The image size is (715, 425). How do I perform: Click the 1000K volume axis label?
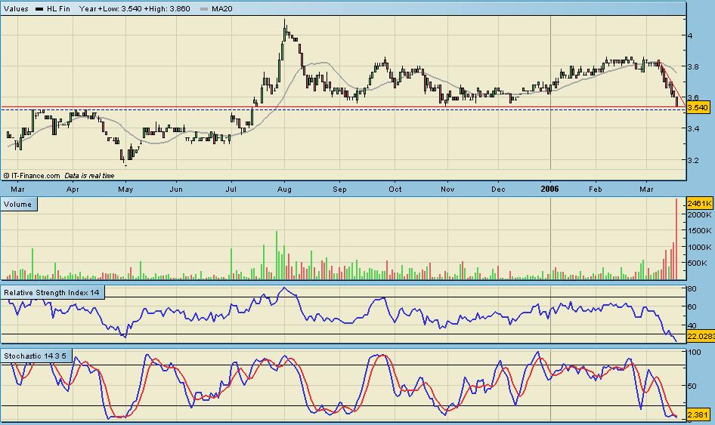pyautogui.click(x=700, y=248)
